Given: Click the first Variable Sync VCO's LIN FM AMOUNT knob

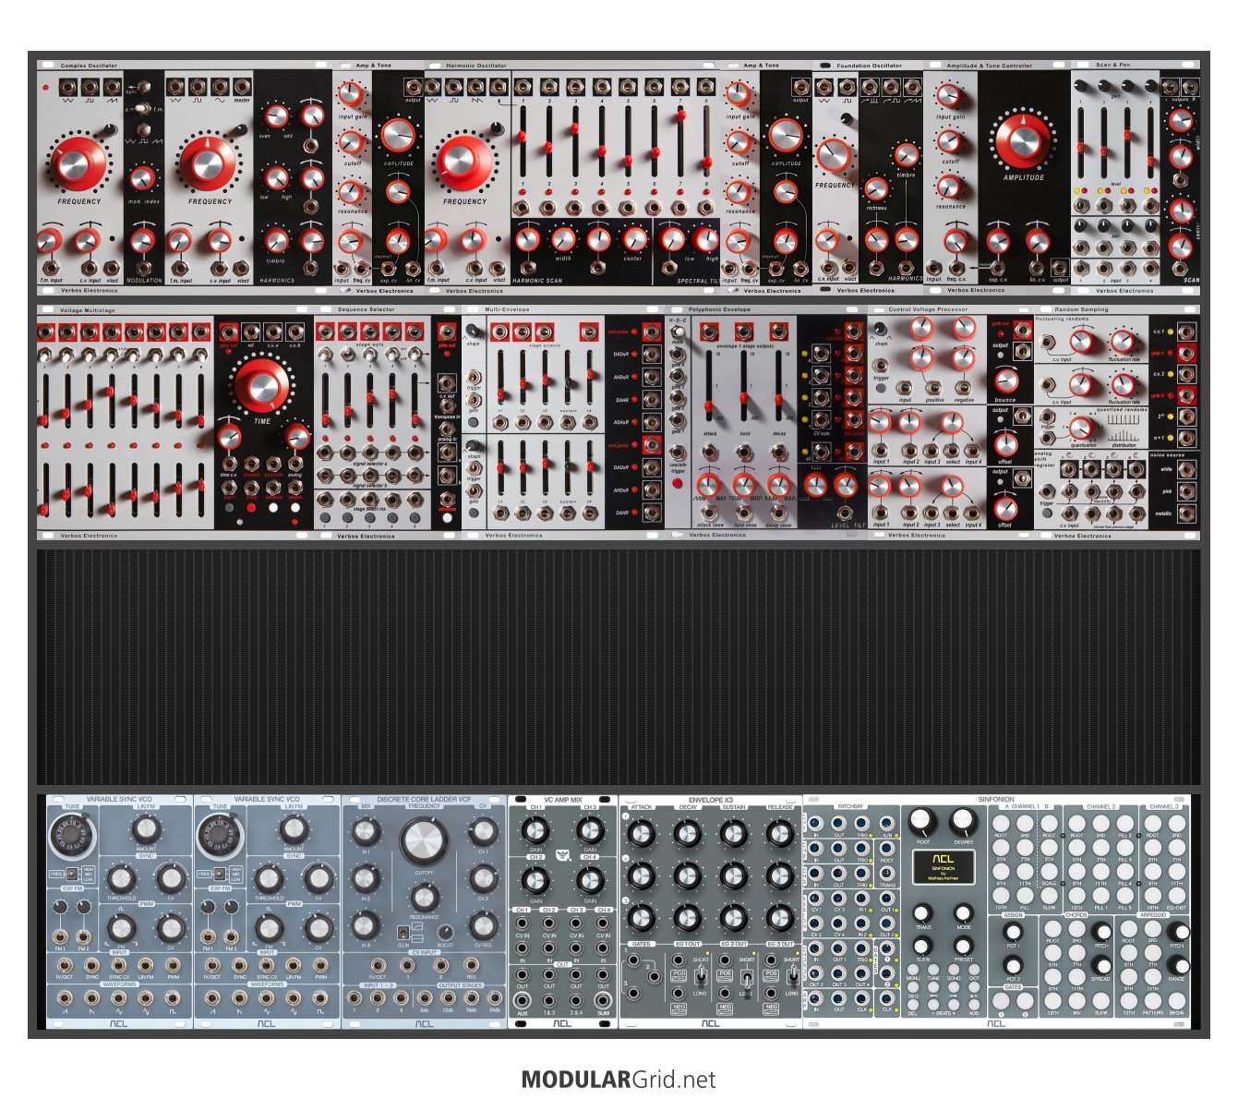Looking at the screenshot, I should [x=146, y=829].
